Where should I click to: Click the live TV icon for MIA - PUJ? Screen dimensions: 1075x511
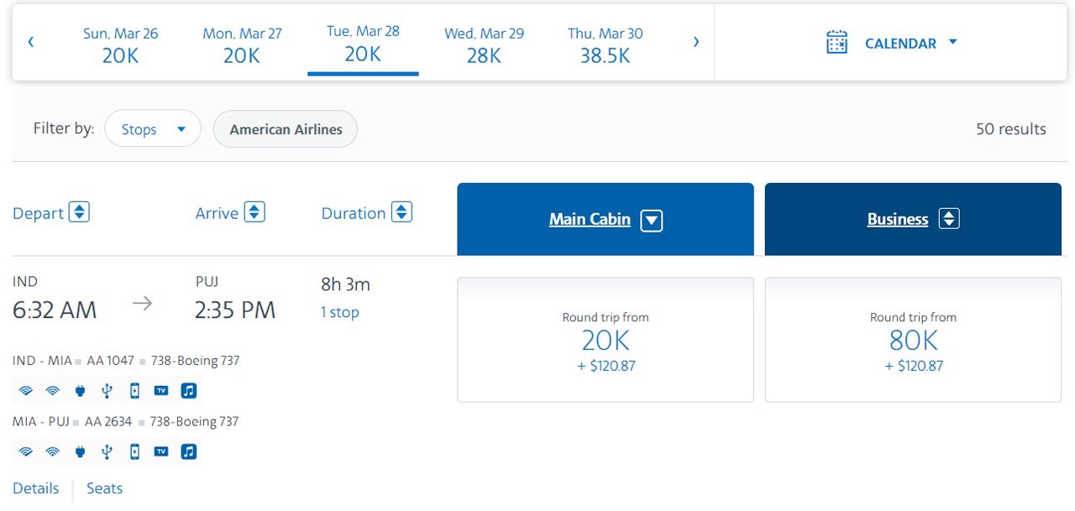pyautogui.click(x=161, y=451)
